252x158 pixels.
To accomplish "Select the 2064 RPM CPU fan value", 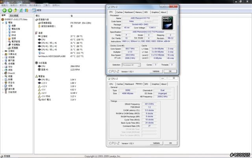I will pos(75,66).
